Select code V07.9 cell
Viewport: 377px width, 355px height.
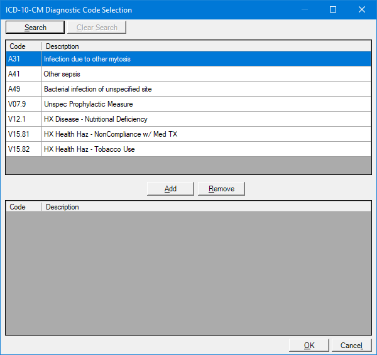point(24,104)
